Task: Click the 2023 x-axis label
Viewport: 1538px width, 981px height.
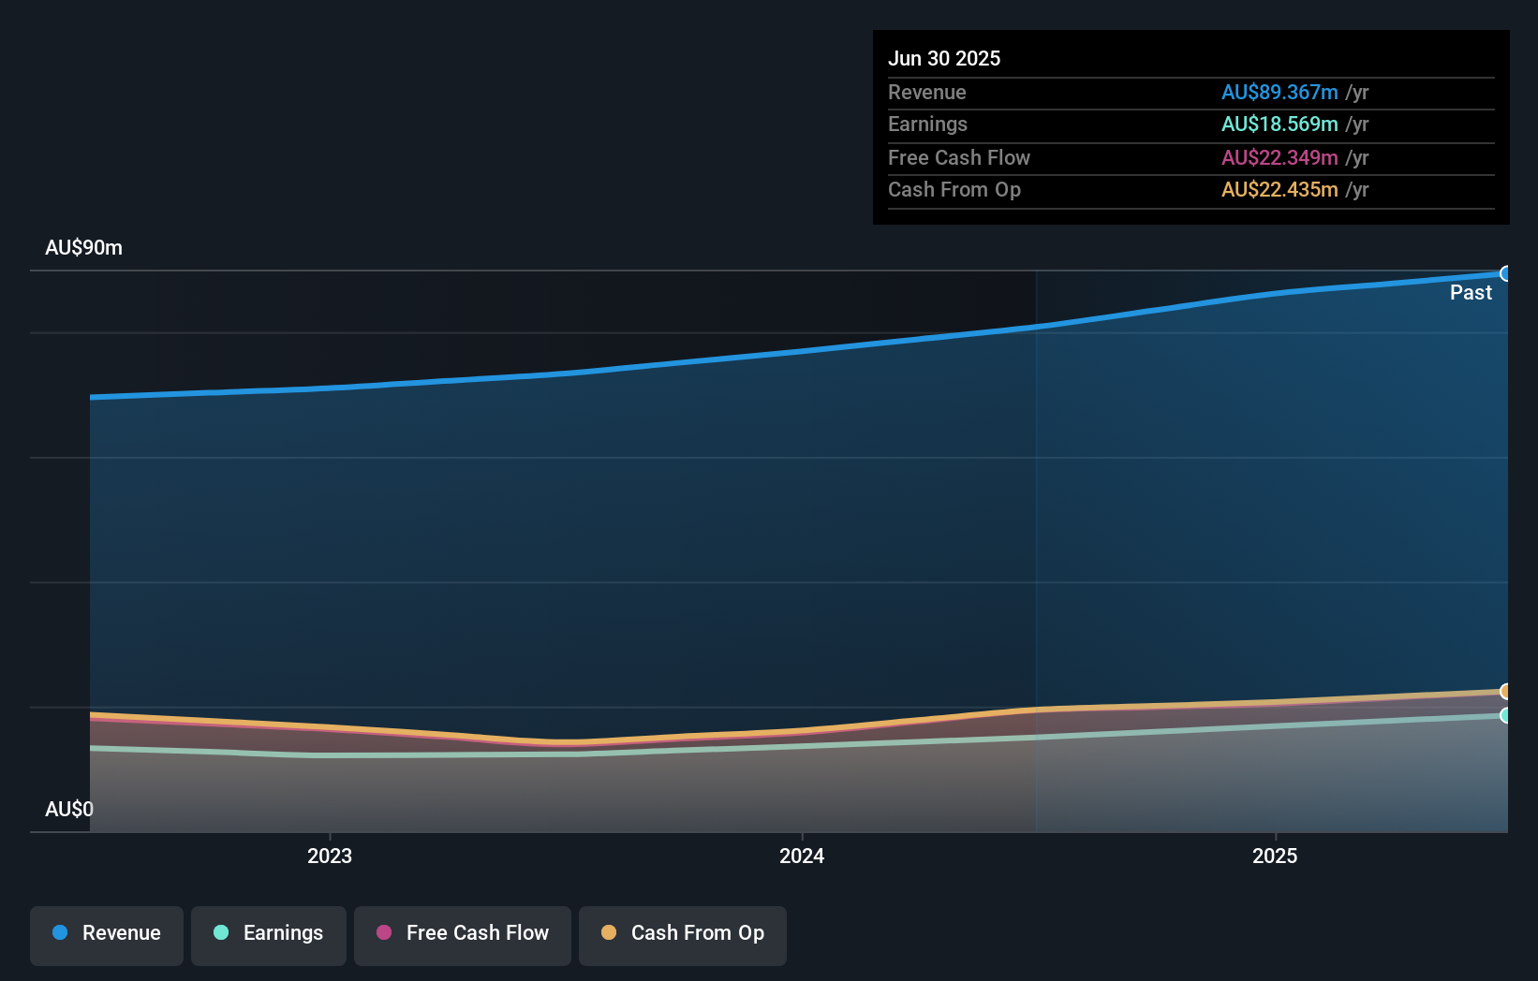Action: pyautogui.click(x=330, y=856)
